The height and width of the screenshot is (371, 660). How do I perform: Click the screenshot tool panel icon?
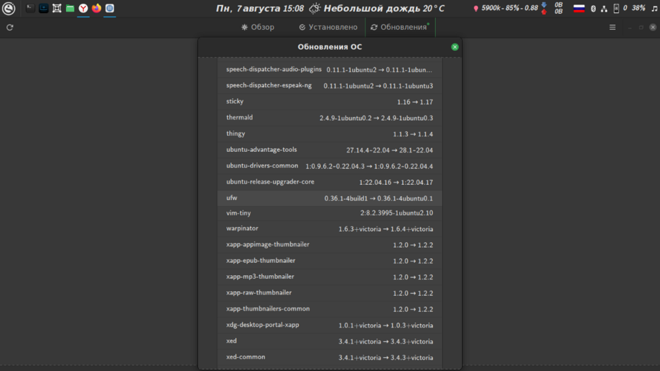point(57,8)
